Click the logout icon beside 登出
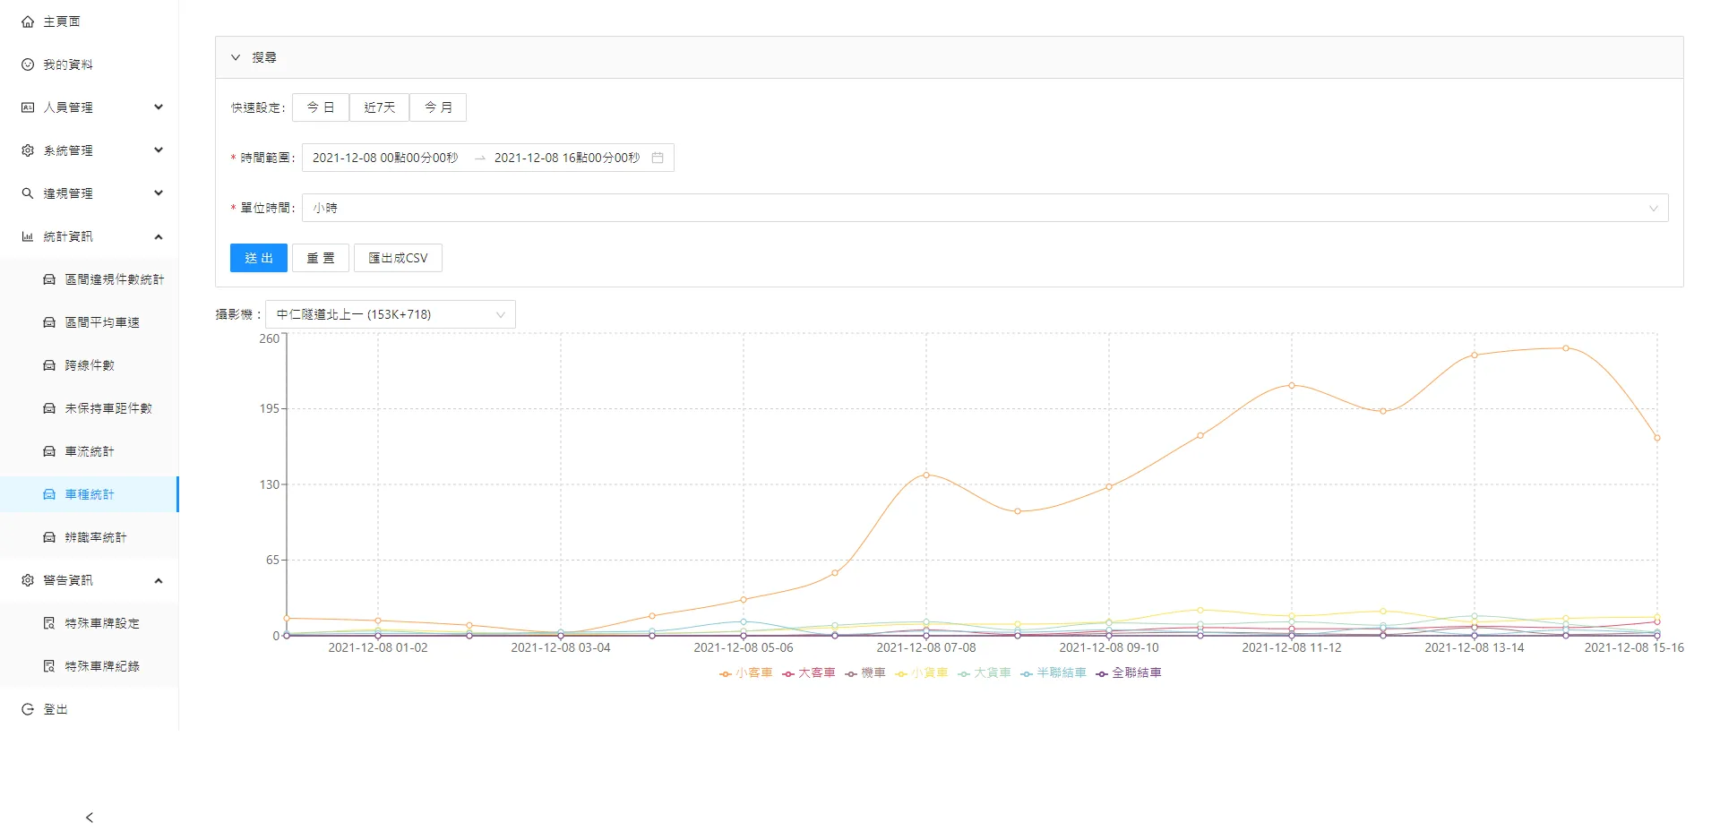The image size is (1720, 839). (28, 709)
